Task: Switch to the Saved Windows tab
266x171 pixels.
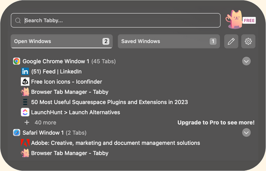Action: pos(169,41)
